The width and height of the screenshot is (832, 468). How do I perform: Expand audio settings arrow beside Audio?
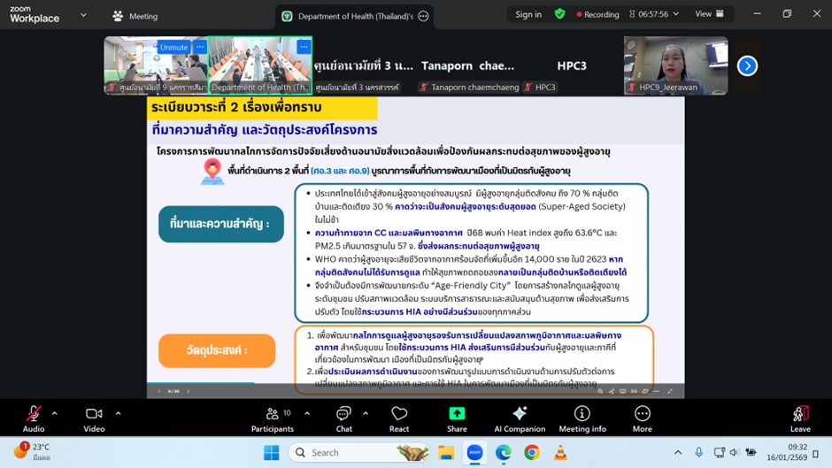click(x=55, y=413)
